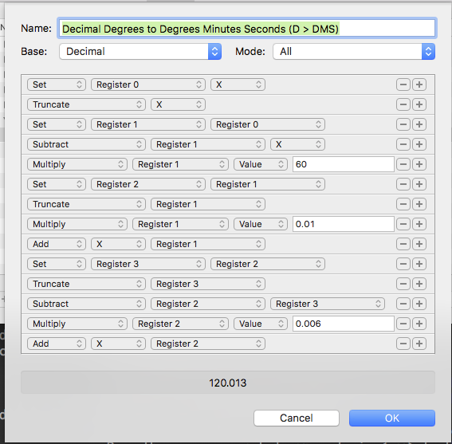
Task: Open the Base dropdown showing Decimal
Action: [x=140, y=52]
